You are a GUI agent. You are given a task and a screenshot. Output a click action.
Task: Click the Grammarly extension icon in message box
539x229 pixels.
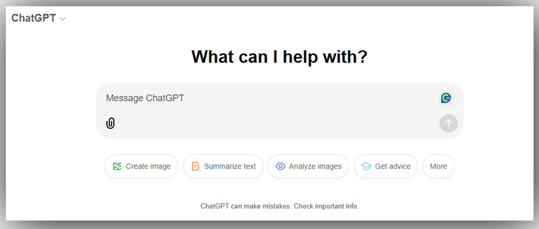point(446,98)
